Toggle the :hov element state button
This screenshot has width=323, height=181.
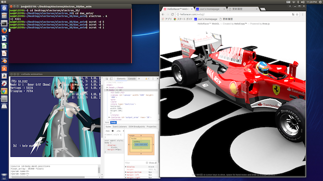[x=107, y=131]
